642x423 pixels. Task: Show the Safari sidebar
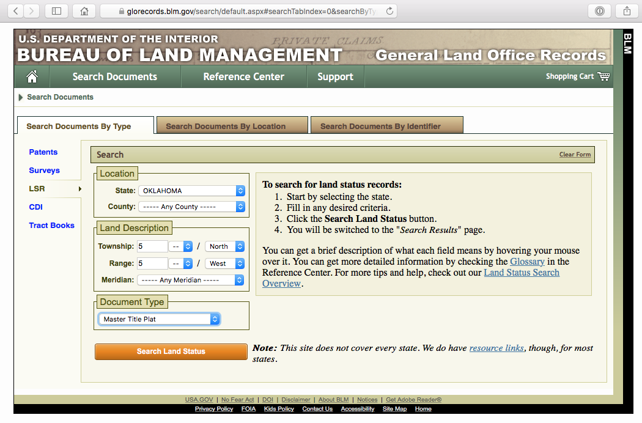click(x=56, y=11)
